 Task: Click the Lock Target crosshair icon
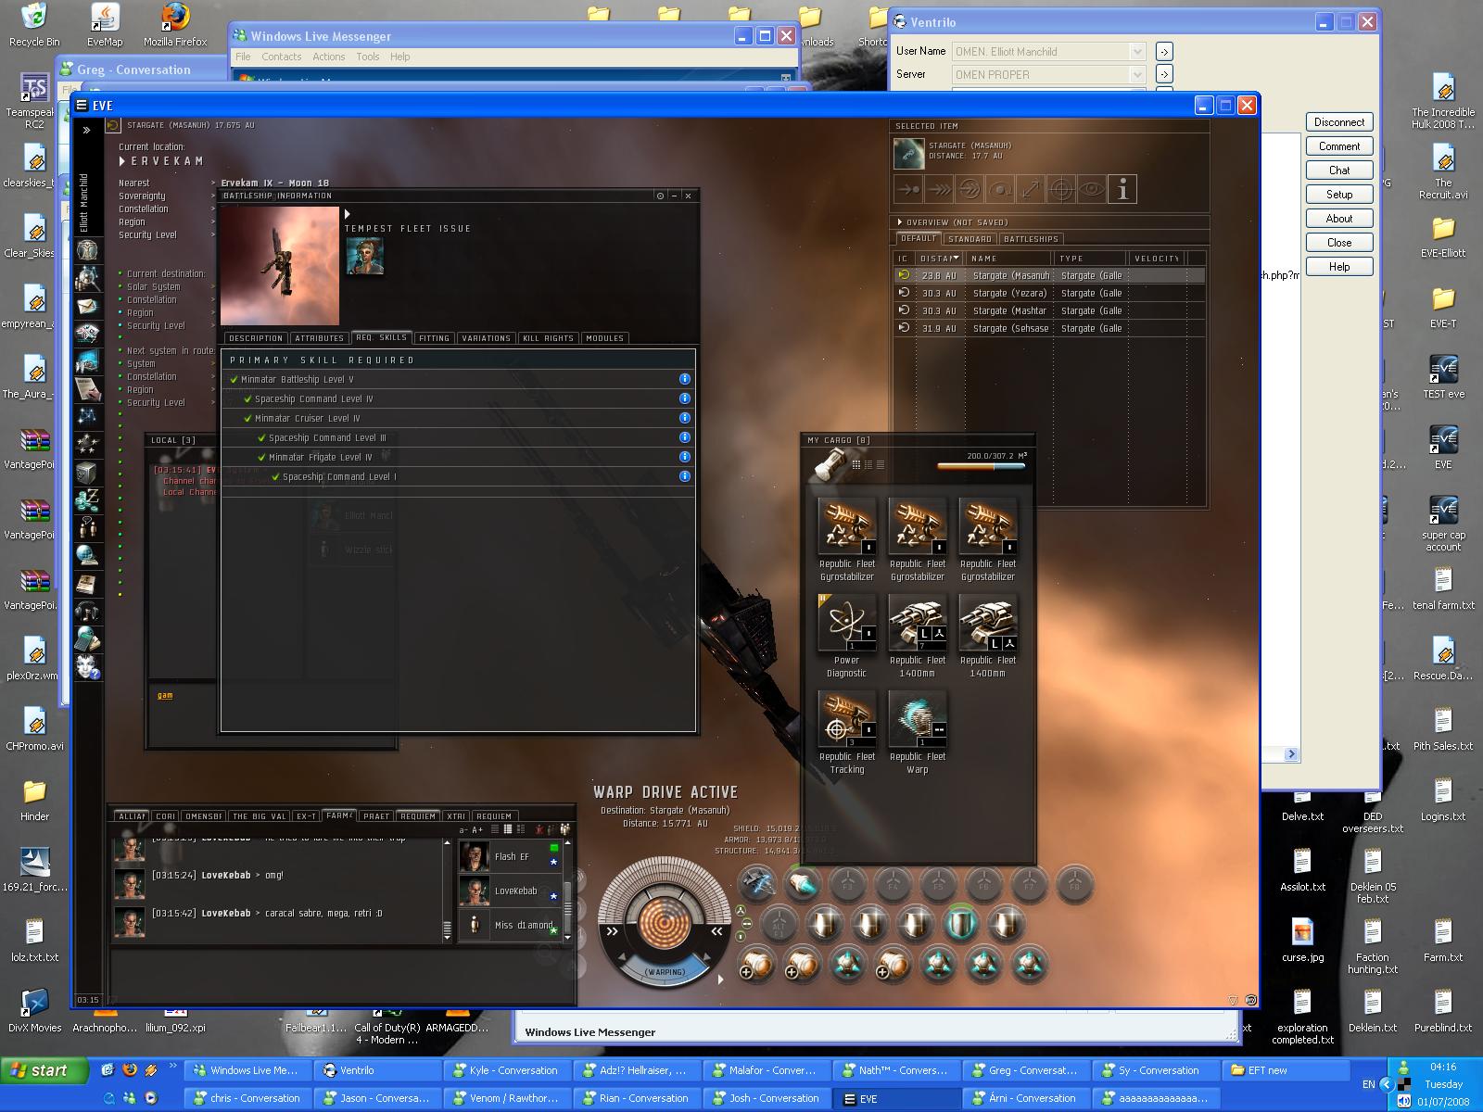1062,190
